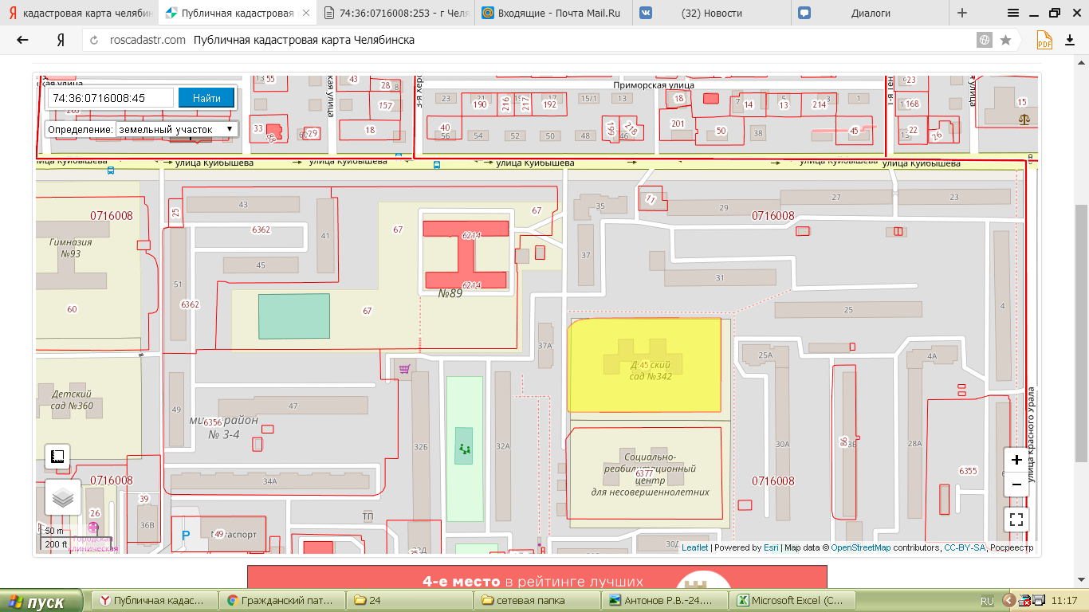Open the map layers control
Screen dimensions: 1089x612
click(x=63, y=498)
